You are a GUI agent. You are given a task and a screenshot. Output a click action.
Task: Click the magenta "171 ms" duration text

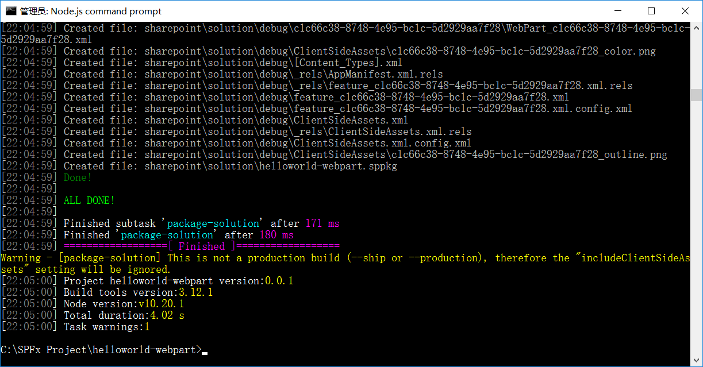coord(322,223)
